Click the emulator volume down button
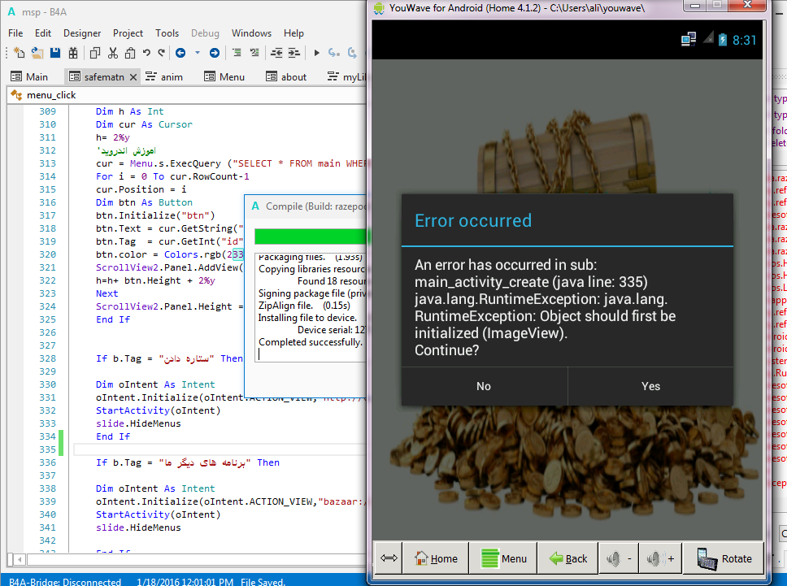 617,558
